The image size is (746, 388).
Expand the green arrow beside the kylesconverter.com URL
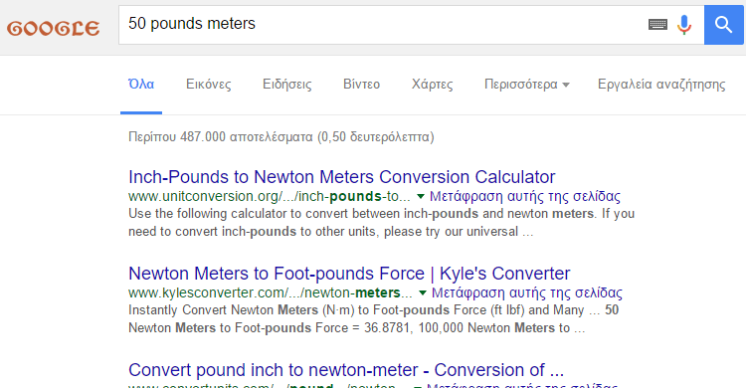(x=423, y=292)
